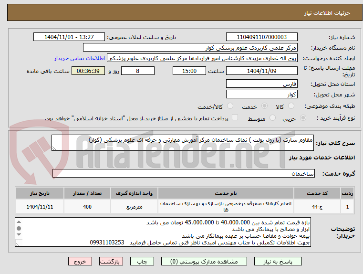363x274 pixels.
Task: Select the کالا radio button
Action: 291,106
